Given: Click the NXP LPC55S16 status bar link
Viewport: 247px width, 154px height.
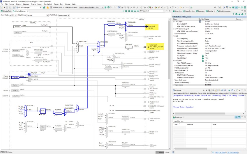Looking at the screenshot, I should point(221,152).
